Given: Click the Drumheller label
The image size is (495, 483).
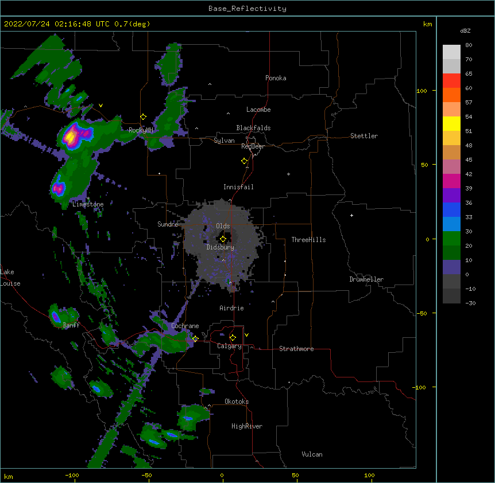Looking at the screenshot, I should pyautogui.click(x=366, y=279).
